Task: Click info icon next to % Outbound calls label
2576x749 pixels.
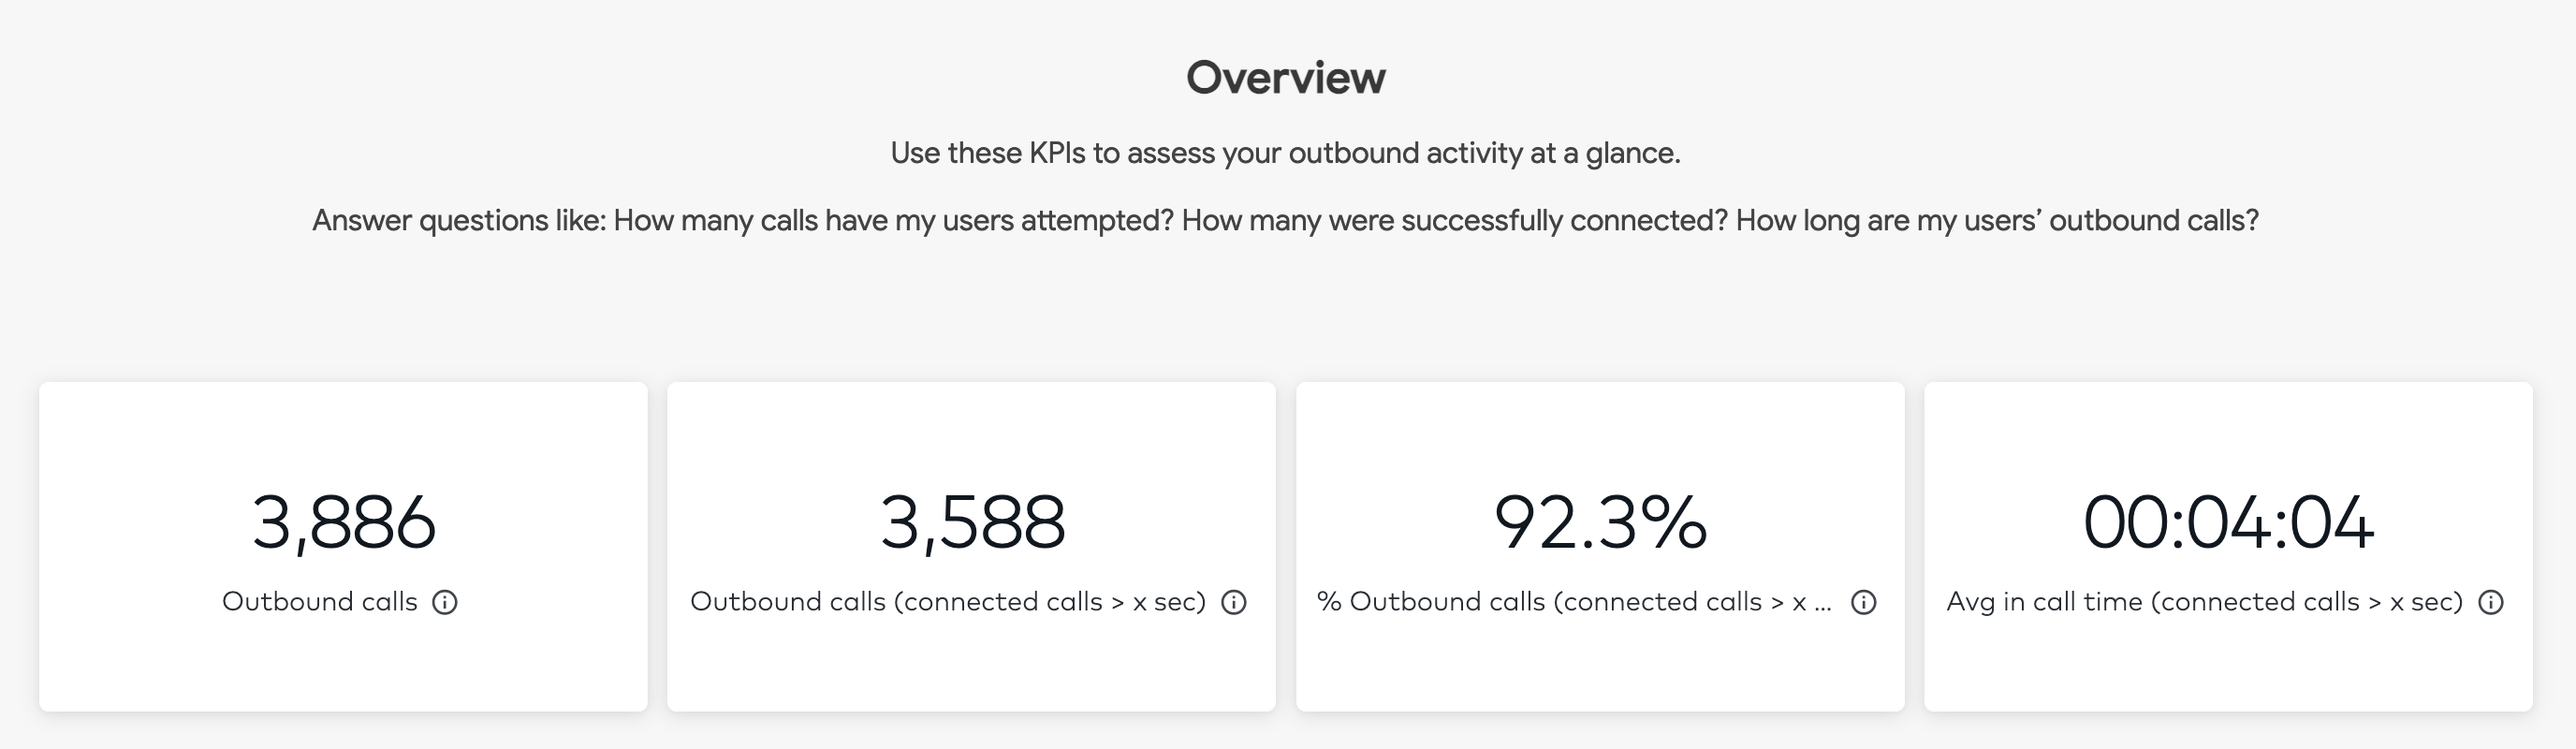Action: pyautogui.click(x=1864, y=602)
